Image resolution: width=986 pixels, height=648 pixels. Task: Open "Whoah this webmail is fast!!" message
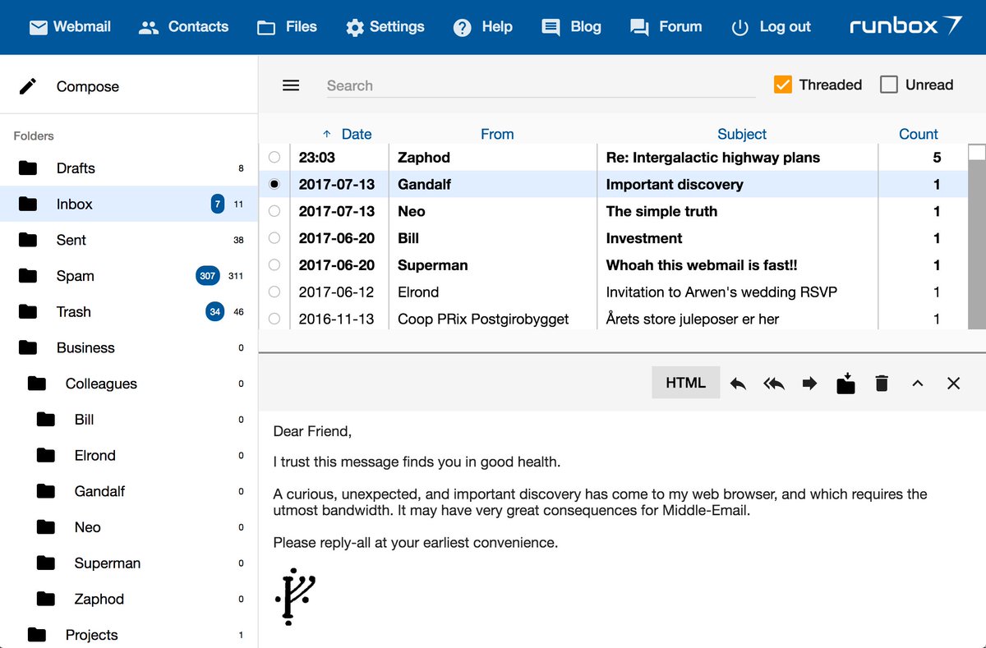(x=702, y=264)
